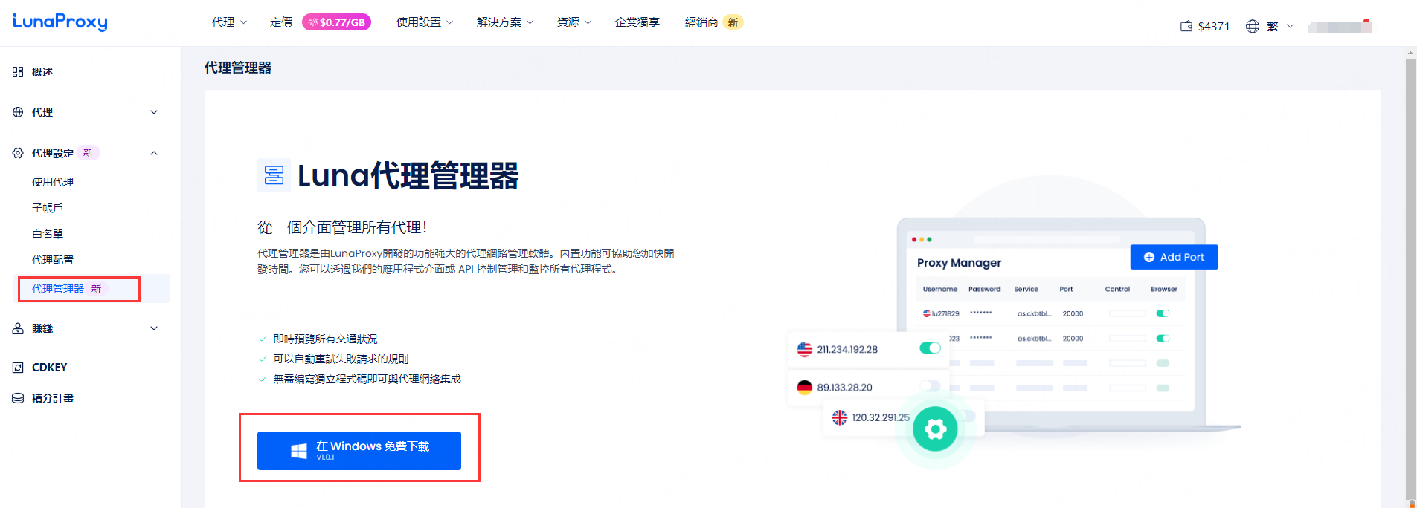
Task: Open the 解決方案 top menu
Action: [x=505, y=22]
